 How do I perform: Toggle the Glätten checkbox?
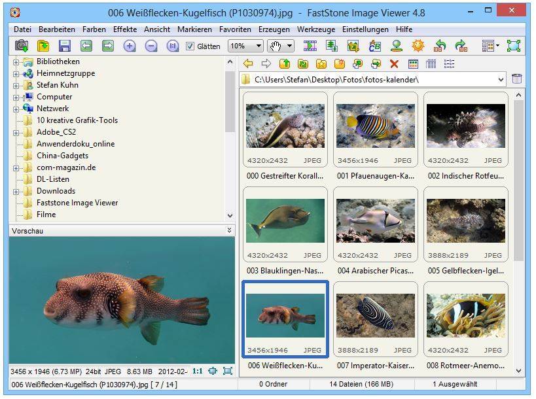click(x=190, y=46)
